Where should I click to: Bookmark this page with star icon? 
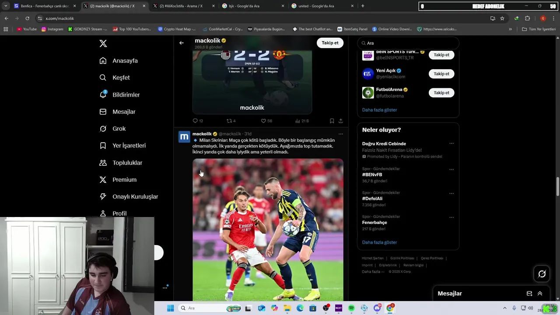click(502, 18)
